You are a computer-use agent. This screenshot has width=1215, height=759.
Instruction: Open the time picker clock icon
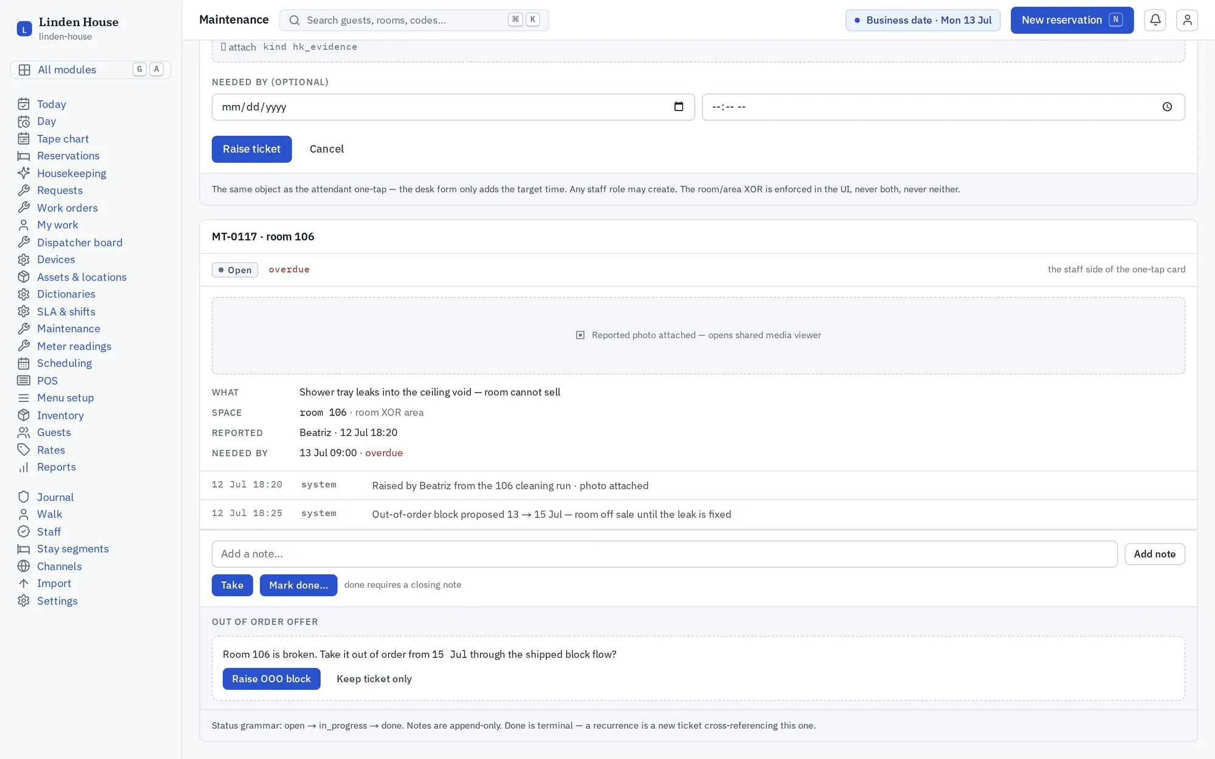click(1167, 107)
